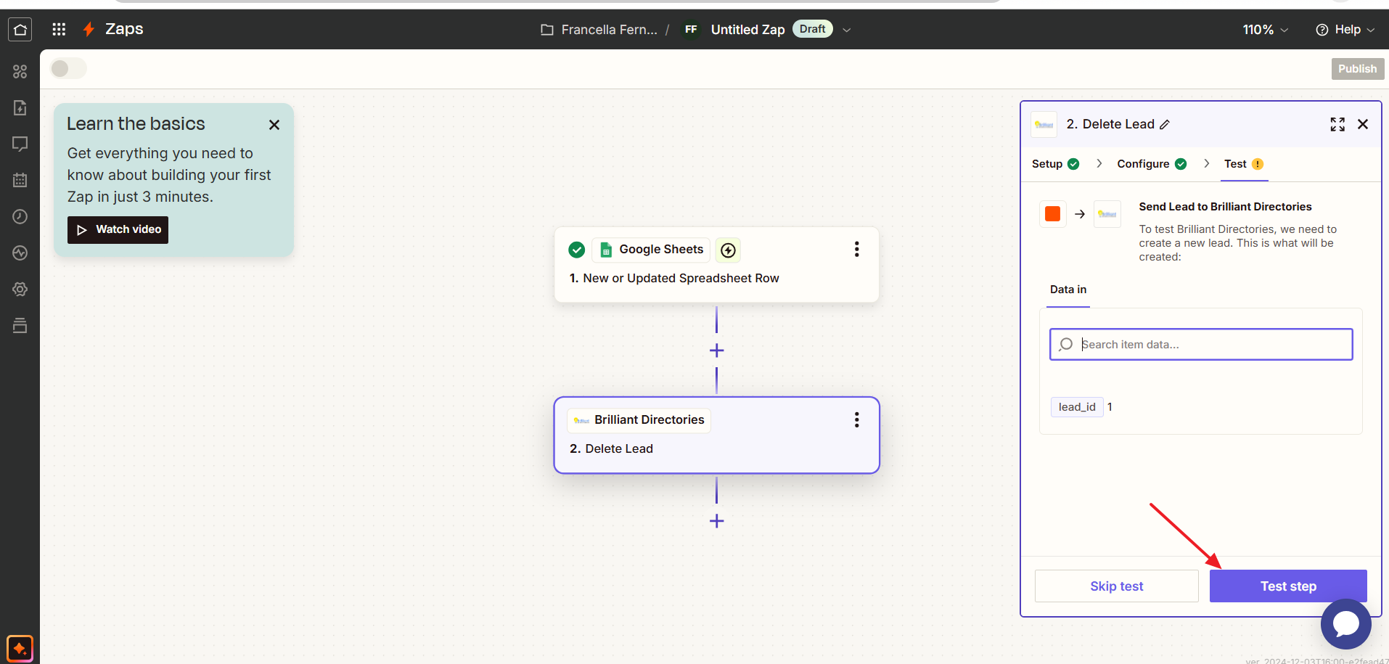Open the Google Sheets step three-dot menu
Image resolution: width=1389 pixels, height=664 pixels.
[856, 250]
